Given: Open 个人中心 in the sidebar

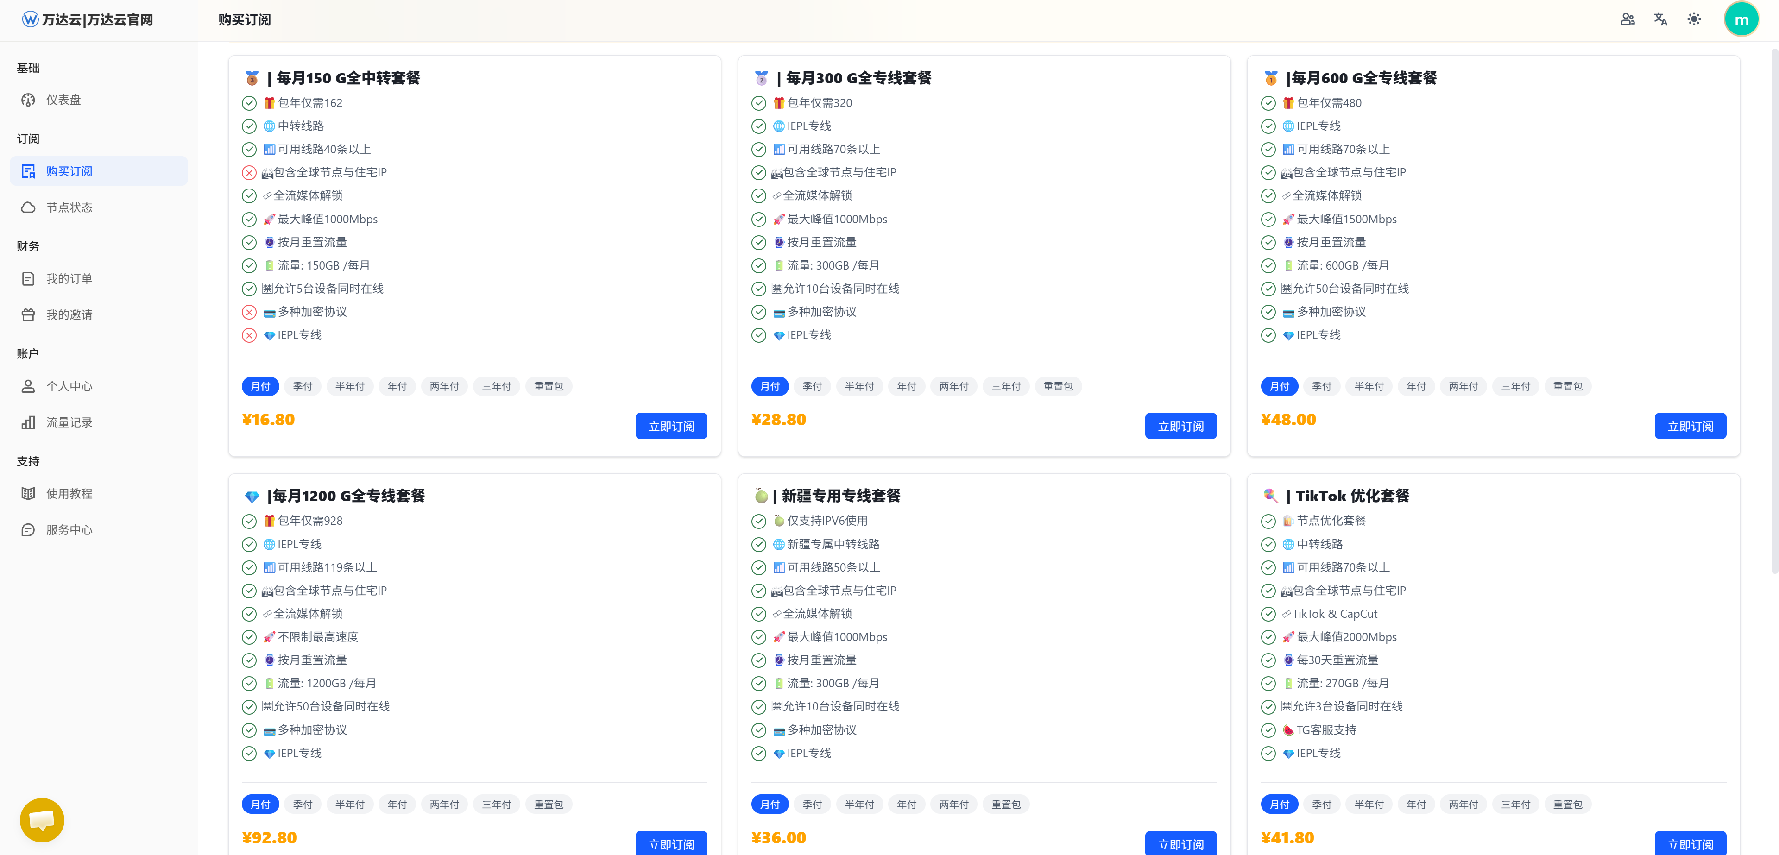Looking at the screenshot, I should [99, 386].
